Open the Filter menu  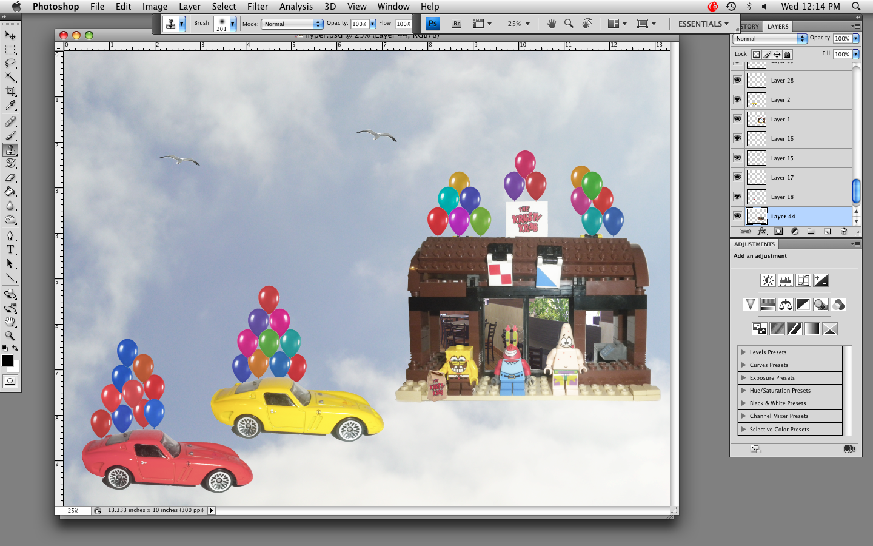258,7
